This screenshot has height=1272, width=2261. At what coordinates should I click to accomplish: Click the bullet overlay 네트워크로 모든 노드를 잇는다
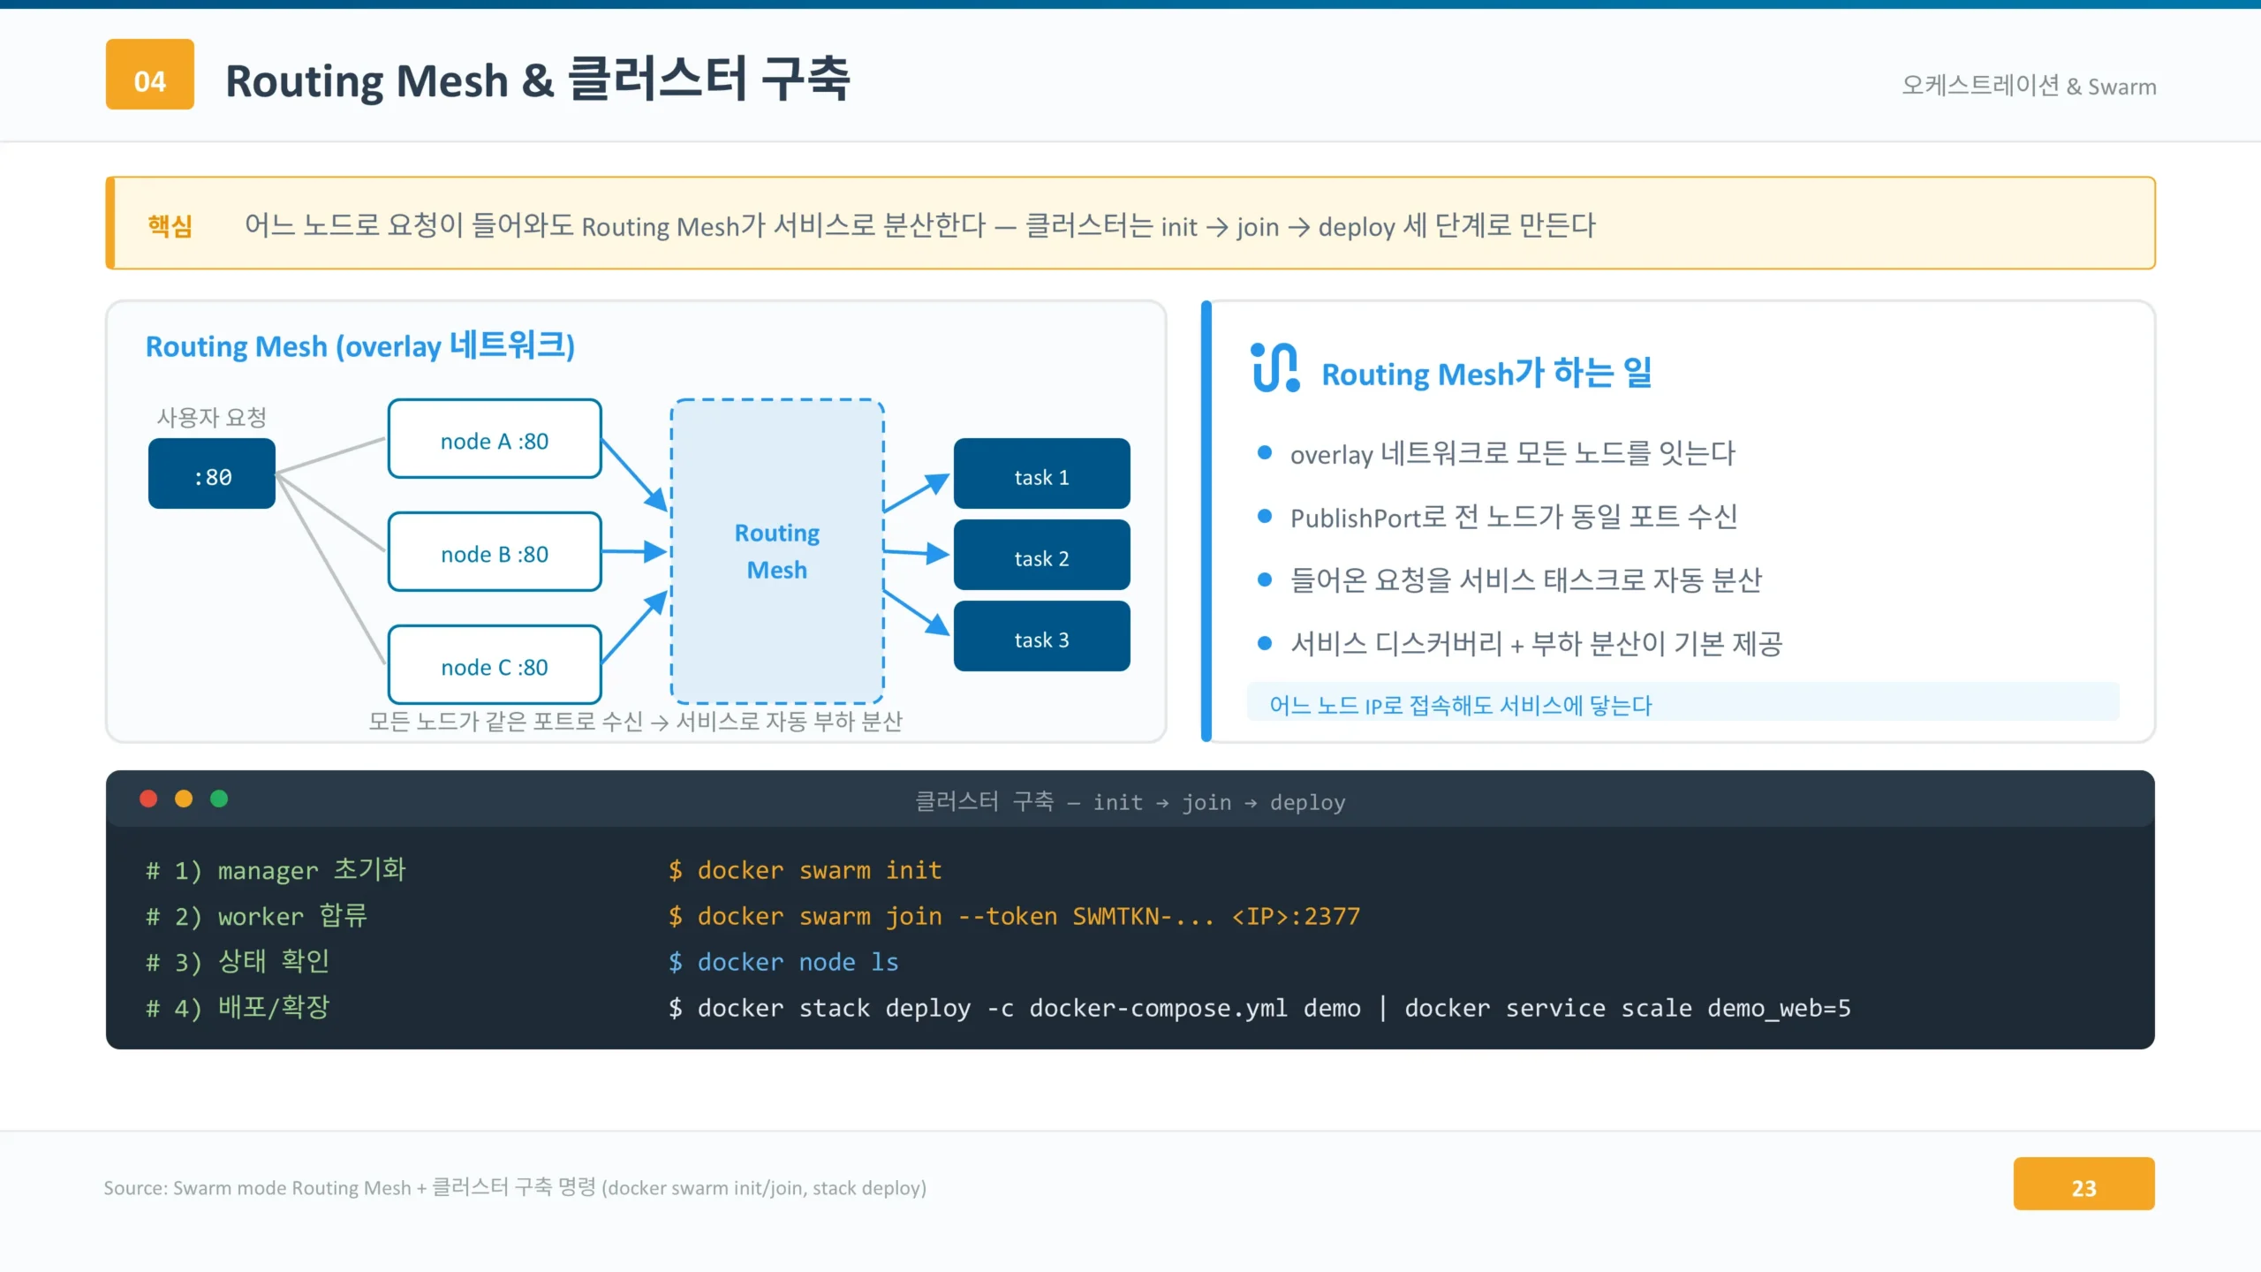1512,453
